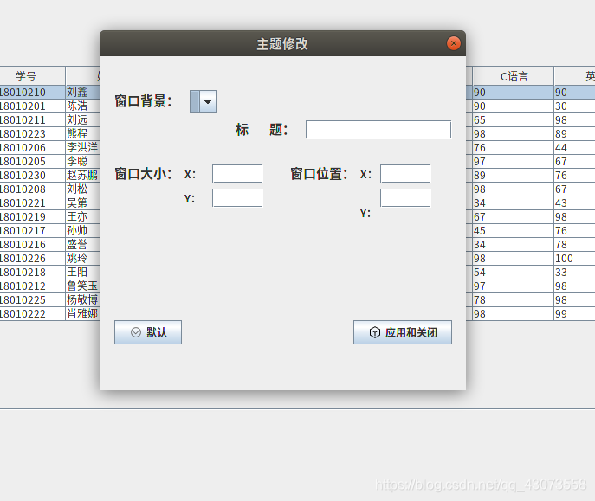This screenshot has height=501, width=595.
Task: Click the 窗口位置 X input field
Action: (x=405, y=174)
